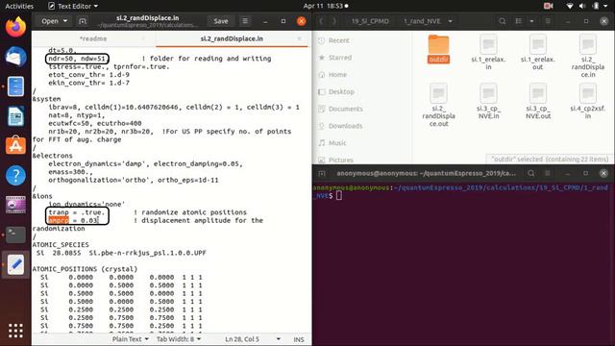
Task: Open Activities overview
Action: click(19, 6)
